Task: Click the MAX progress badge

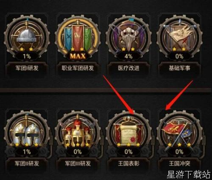Action: click(78, 56)
